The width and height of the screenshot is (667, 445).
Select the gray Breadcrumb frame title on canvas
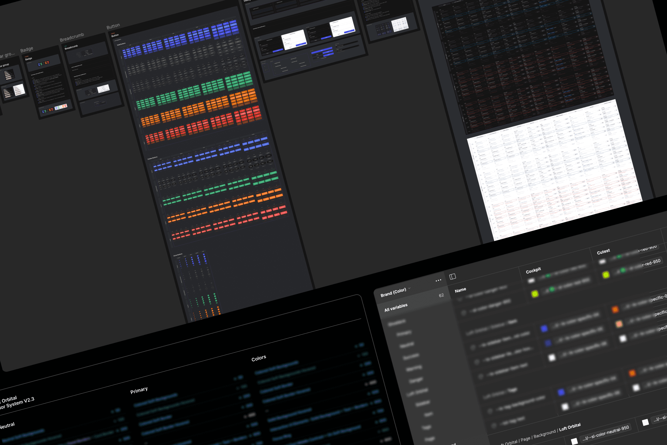pos(72,37)
